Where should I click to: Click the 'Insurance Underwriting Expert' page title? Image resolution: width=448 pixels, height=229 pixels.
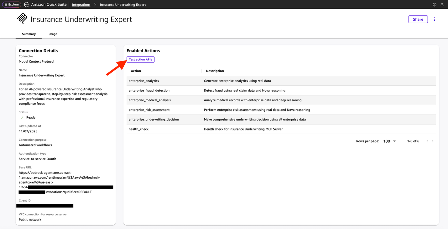[81, 19]
